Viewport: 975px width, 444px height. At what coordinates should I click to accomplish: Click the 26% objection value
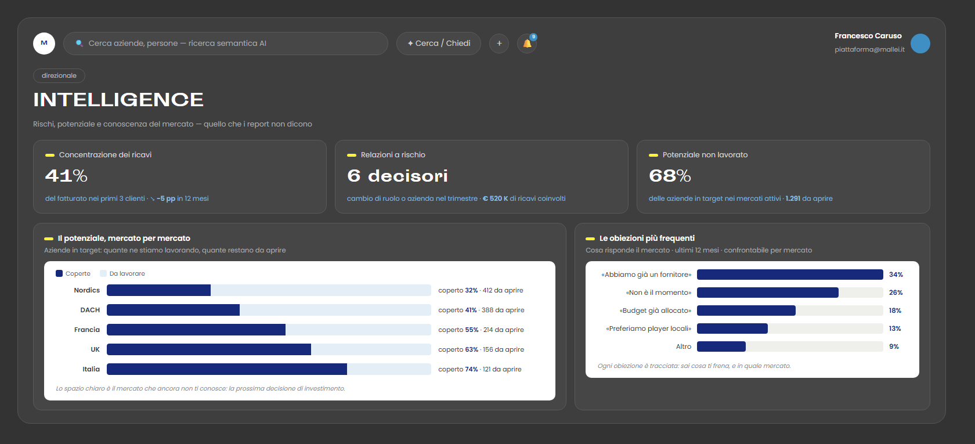coord(896,293)
